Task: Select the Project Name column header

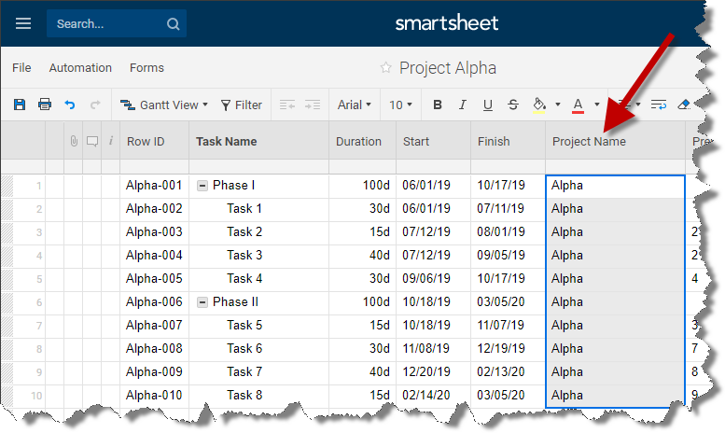Action: 616,141
